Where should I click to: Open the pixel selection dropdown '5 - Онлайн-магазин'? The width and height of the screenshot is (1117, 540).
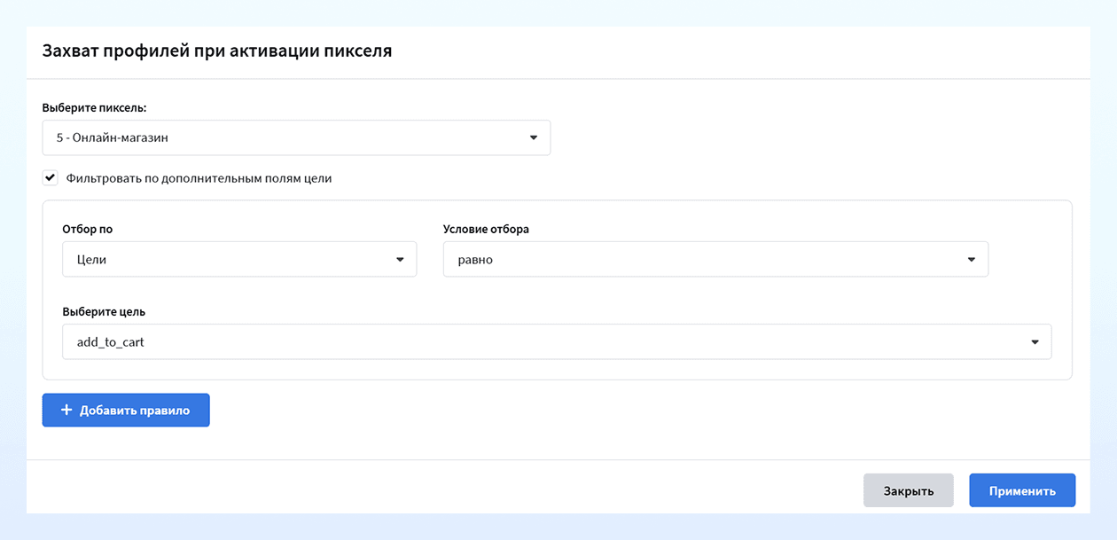click(x=296, y=138)
